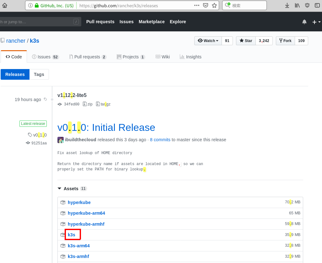Click the search engine magnifier icon

point(228,5)
